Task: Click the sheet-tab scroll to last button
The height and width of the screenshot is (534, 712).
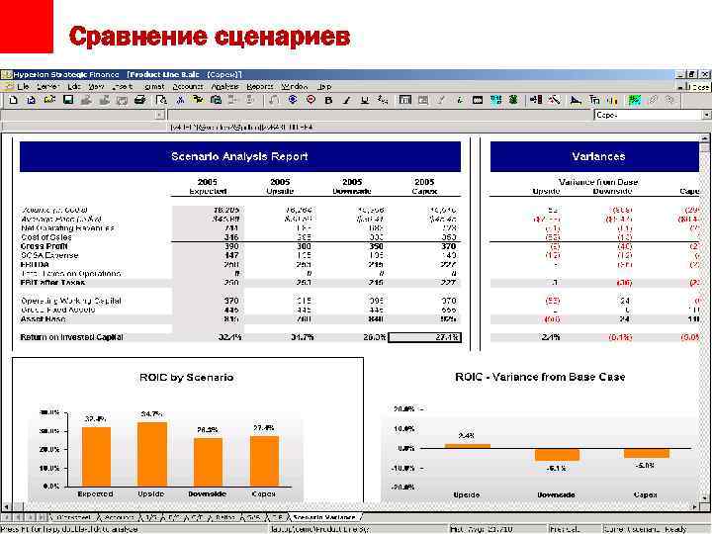Action: (x=42, y=517)
